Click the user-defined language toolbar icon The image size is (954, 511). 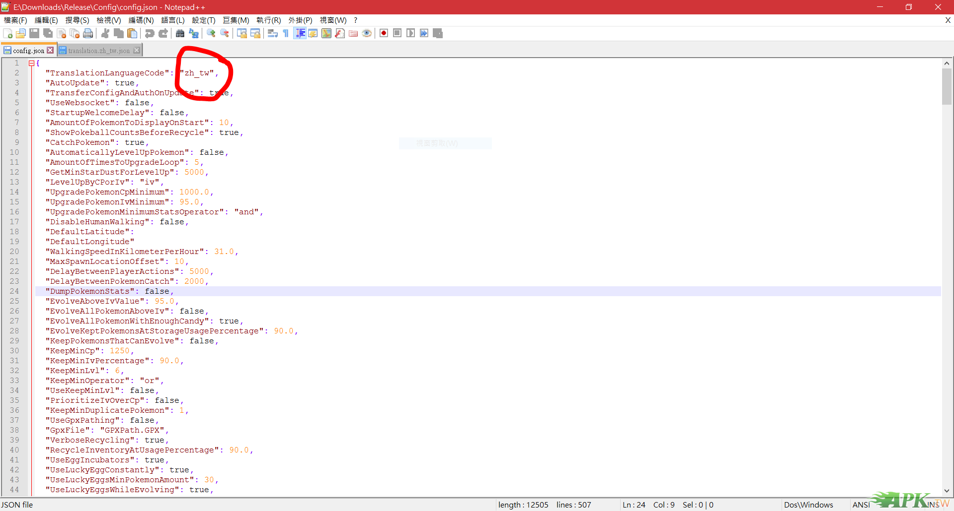click(x=313, y=33)
